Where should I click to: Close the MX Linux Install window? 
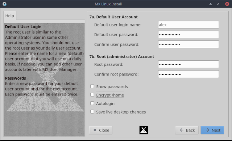click(x=227, y=4)
